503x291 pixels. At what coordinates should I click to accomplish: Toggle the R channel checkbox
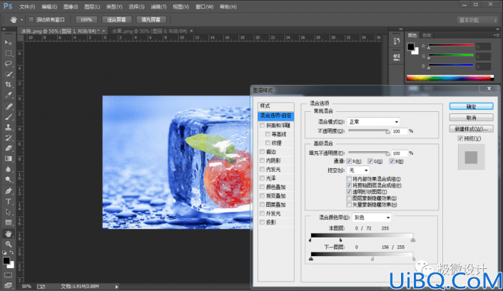click(349, 161)
